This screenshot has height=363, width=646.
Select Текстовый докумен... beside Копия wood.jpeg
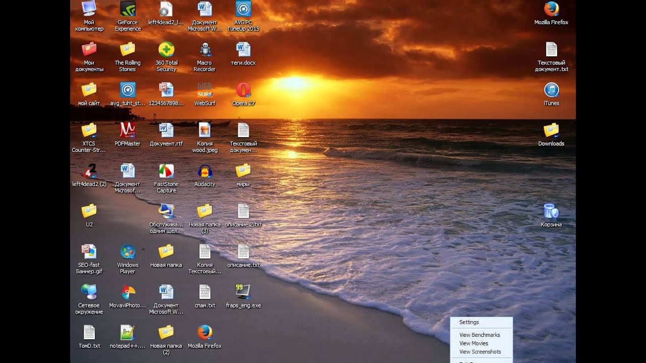click(243, 138)
